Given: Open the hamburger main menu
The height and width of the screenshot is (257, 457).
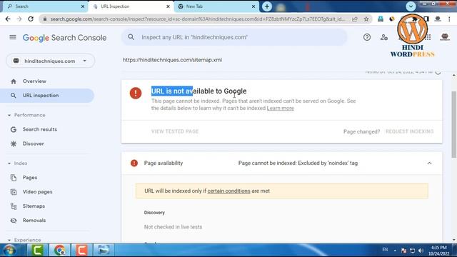Looking at the screenshot, I should (x=13, y=37).
